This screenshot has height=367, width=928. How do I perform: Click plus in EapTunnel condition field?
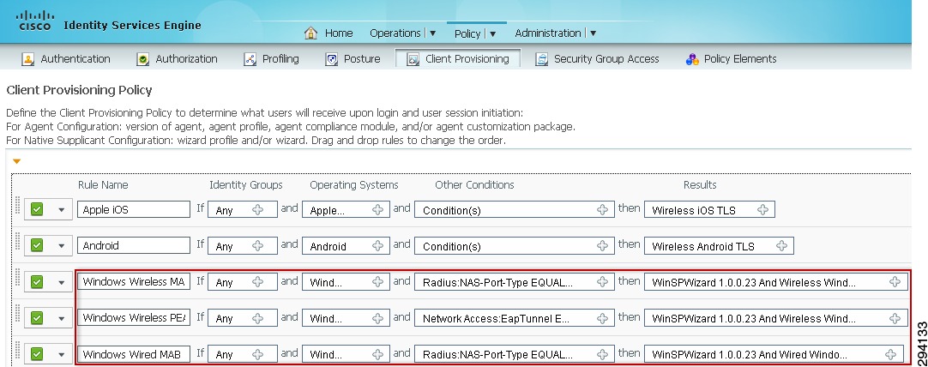click(x=602, y=318)
